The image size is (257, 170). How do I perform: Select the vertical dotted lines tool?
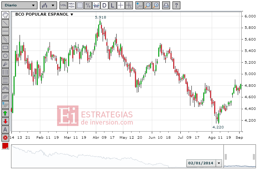click(5, 72)
